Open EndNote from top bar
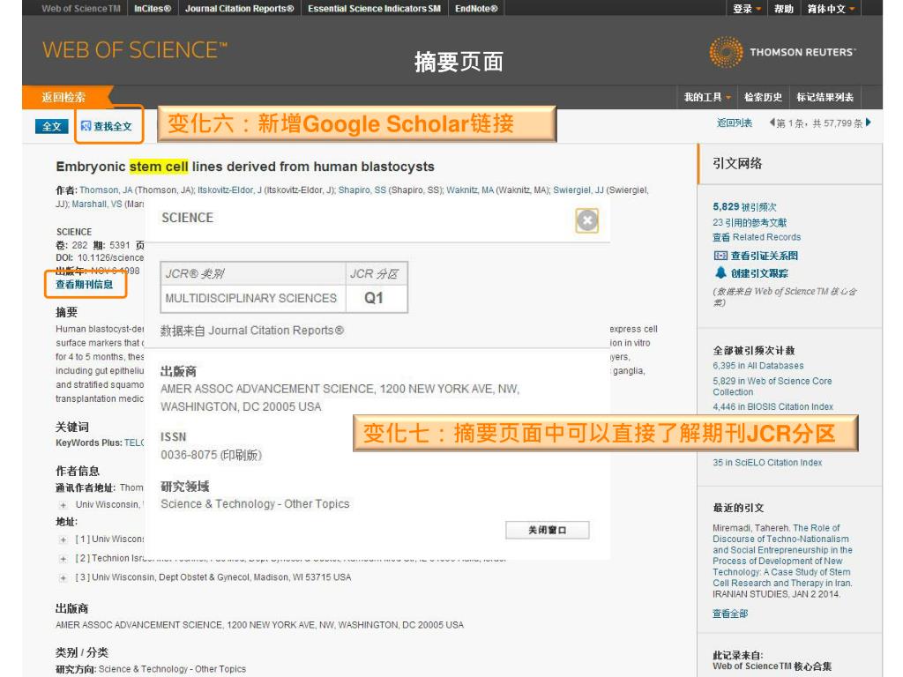Viewport: 903px width, 677px height. click(x=476, y=9)
